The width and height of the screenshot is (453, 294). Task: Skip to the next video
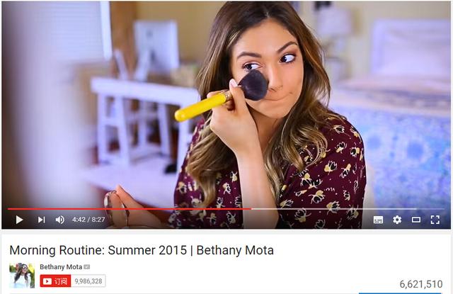(42, 220)
